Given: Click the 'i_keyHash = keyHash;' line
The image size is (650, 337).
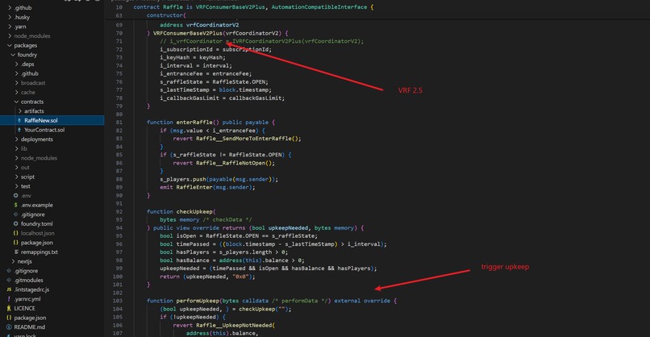Looking at the screenshot, I should click(x=193, y=57).
